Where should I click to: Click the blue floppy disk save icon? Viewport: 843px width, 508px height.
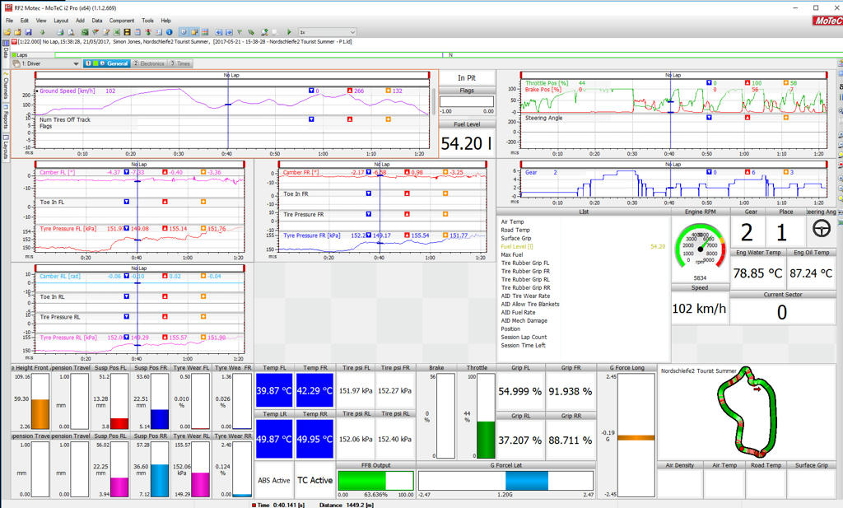(x=29, y=32)
